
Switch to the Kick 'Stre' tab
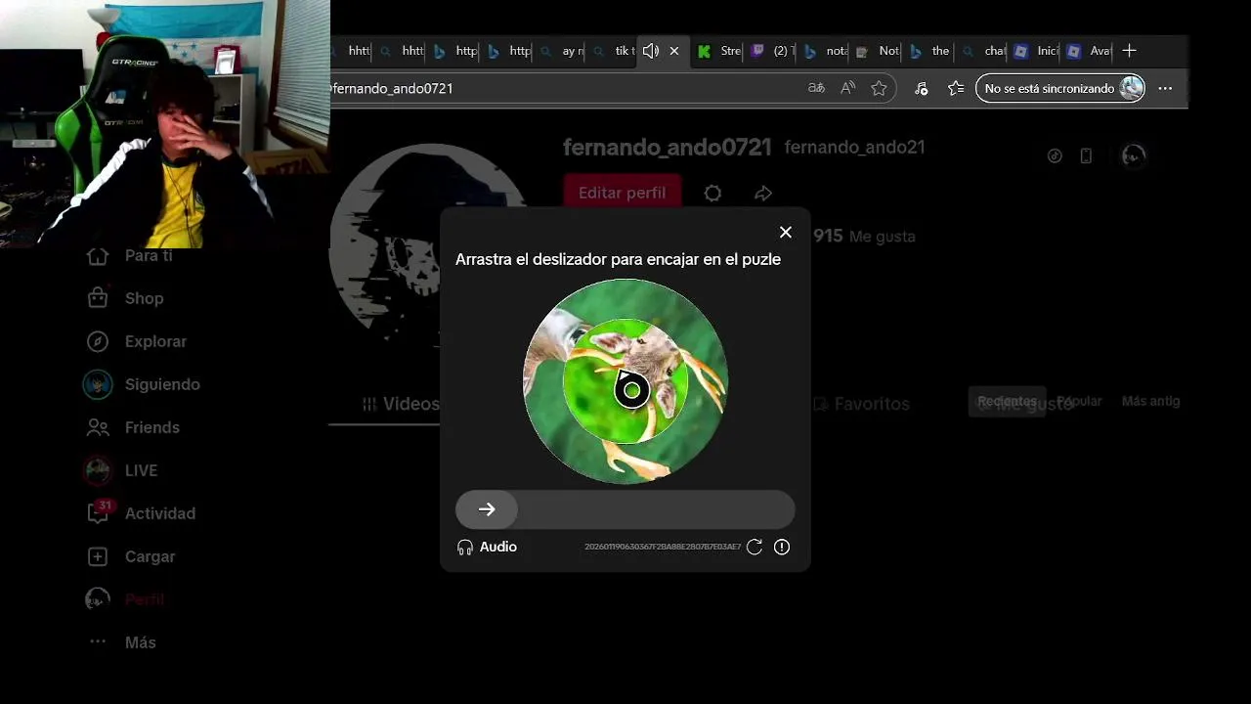(x=719, y=51)
